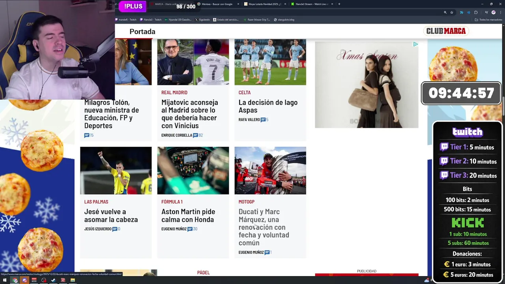Open the Todos los marcadores folder

tap(488, 19)
